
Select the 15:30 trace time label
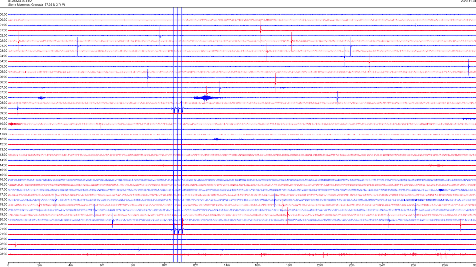[3, 175]
